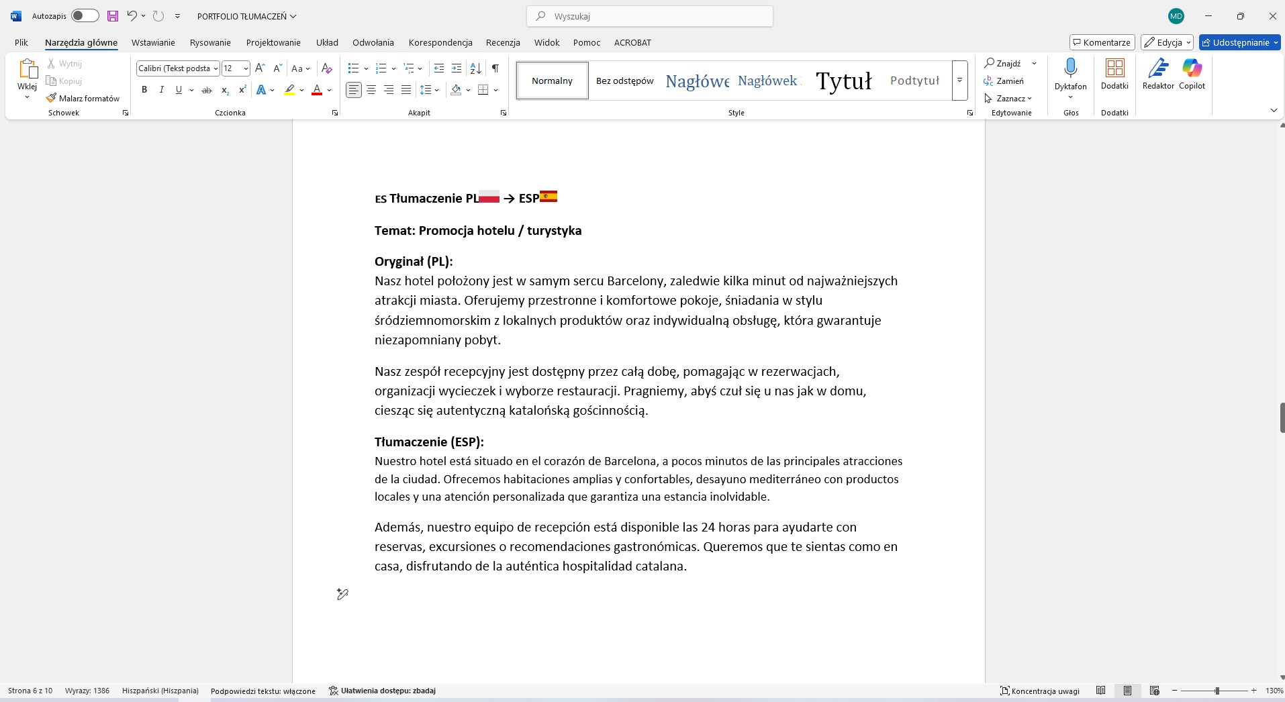
Task: Decrease font size with the smaller A icon
Action: click(x=277, y=68)
